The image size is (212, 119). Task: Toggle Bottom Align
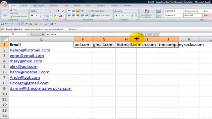pos(78,11)
